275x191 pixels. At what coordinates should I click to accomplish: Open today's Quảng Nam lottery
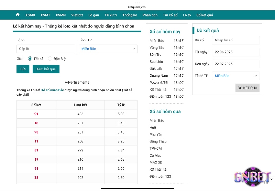159,76
